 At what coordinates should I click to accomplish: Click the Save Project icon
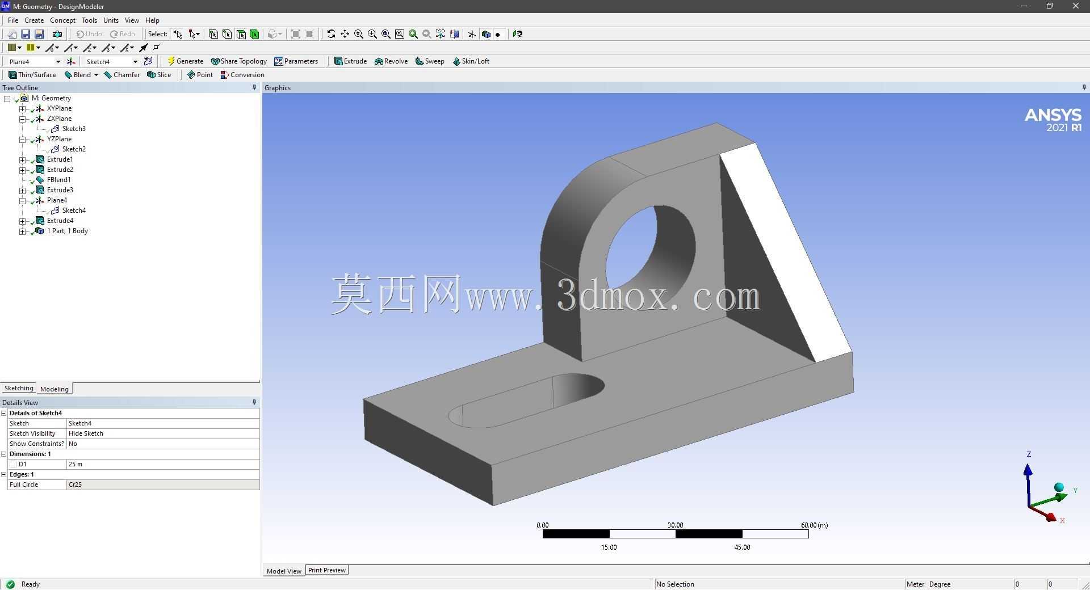click(26, 34)
